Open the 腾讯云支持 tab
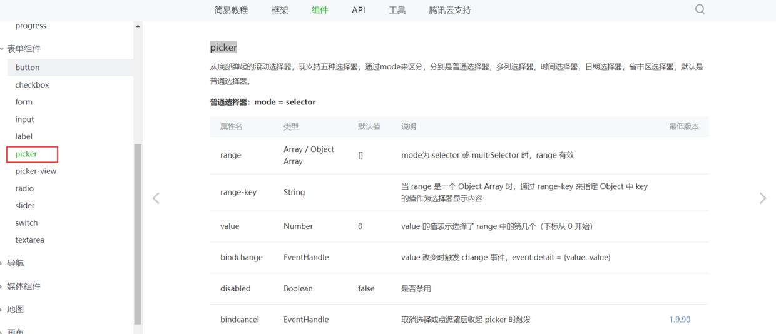The height and width of the screenshot is (334, 776). (x=450, y=10)
